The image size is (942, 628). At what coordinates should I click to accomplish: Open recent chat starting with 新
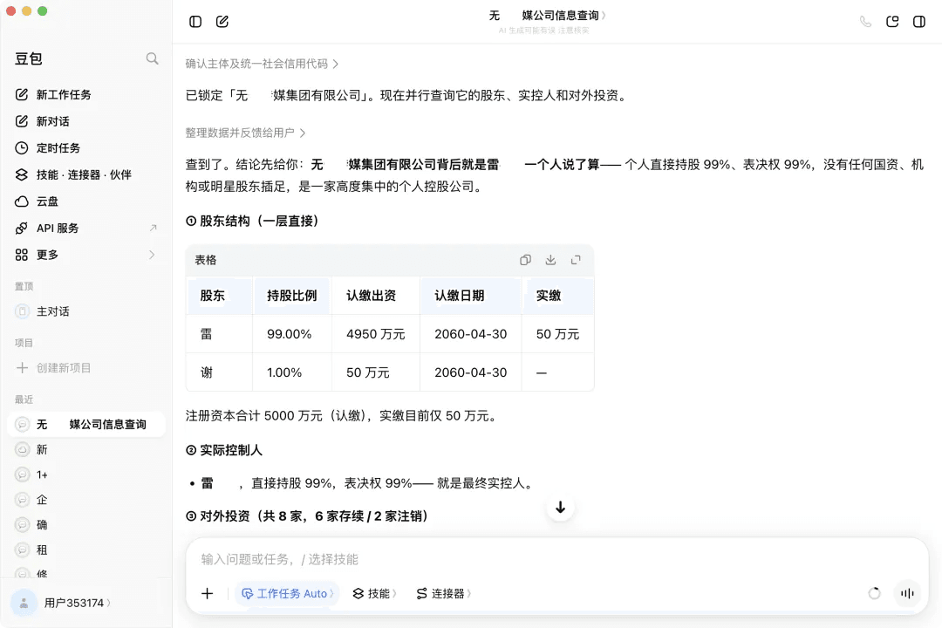[x=85, y=449]
